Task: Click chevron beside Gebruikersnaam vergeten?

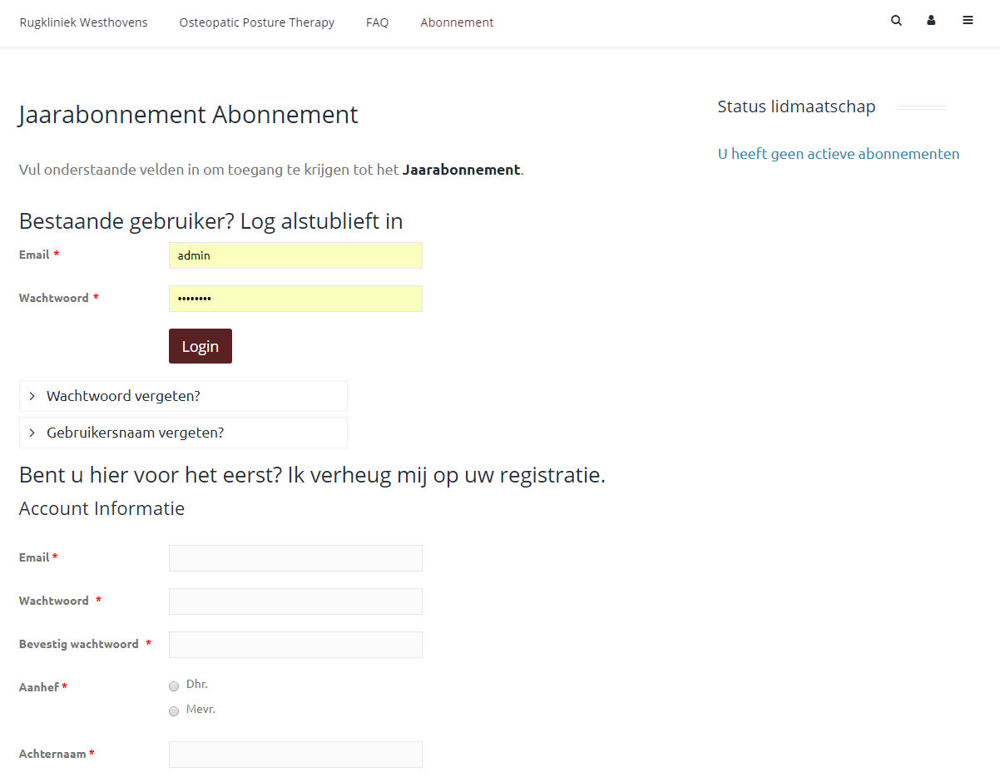Action: 32,433
